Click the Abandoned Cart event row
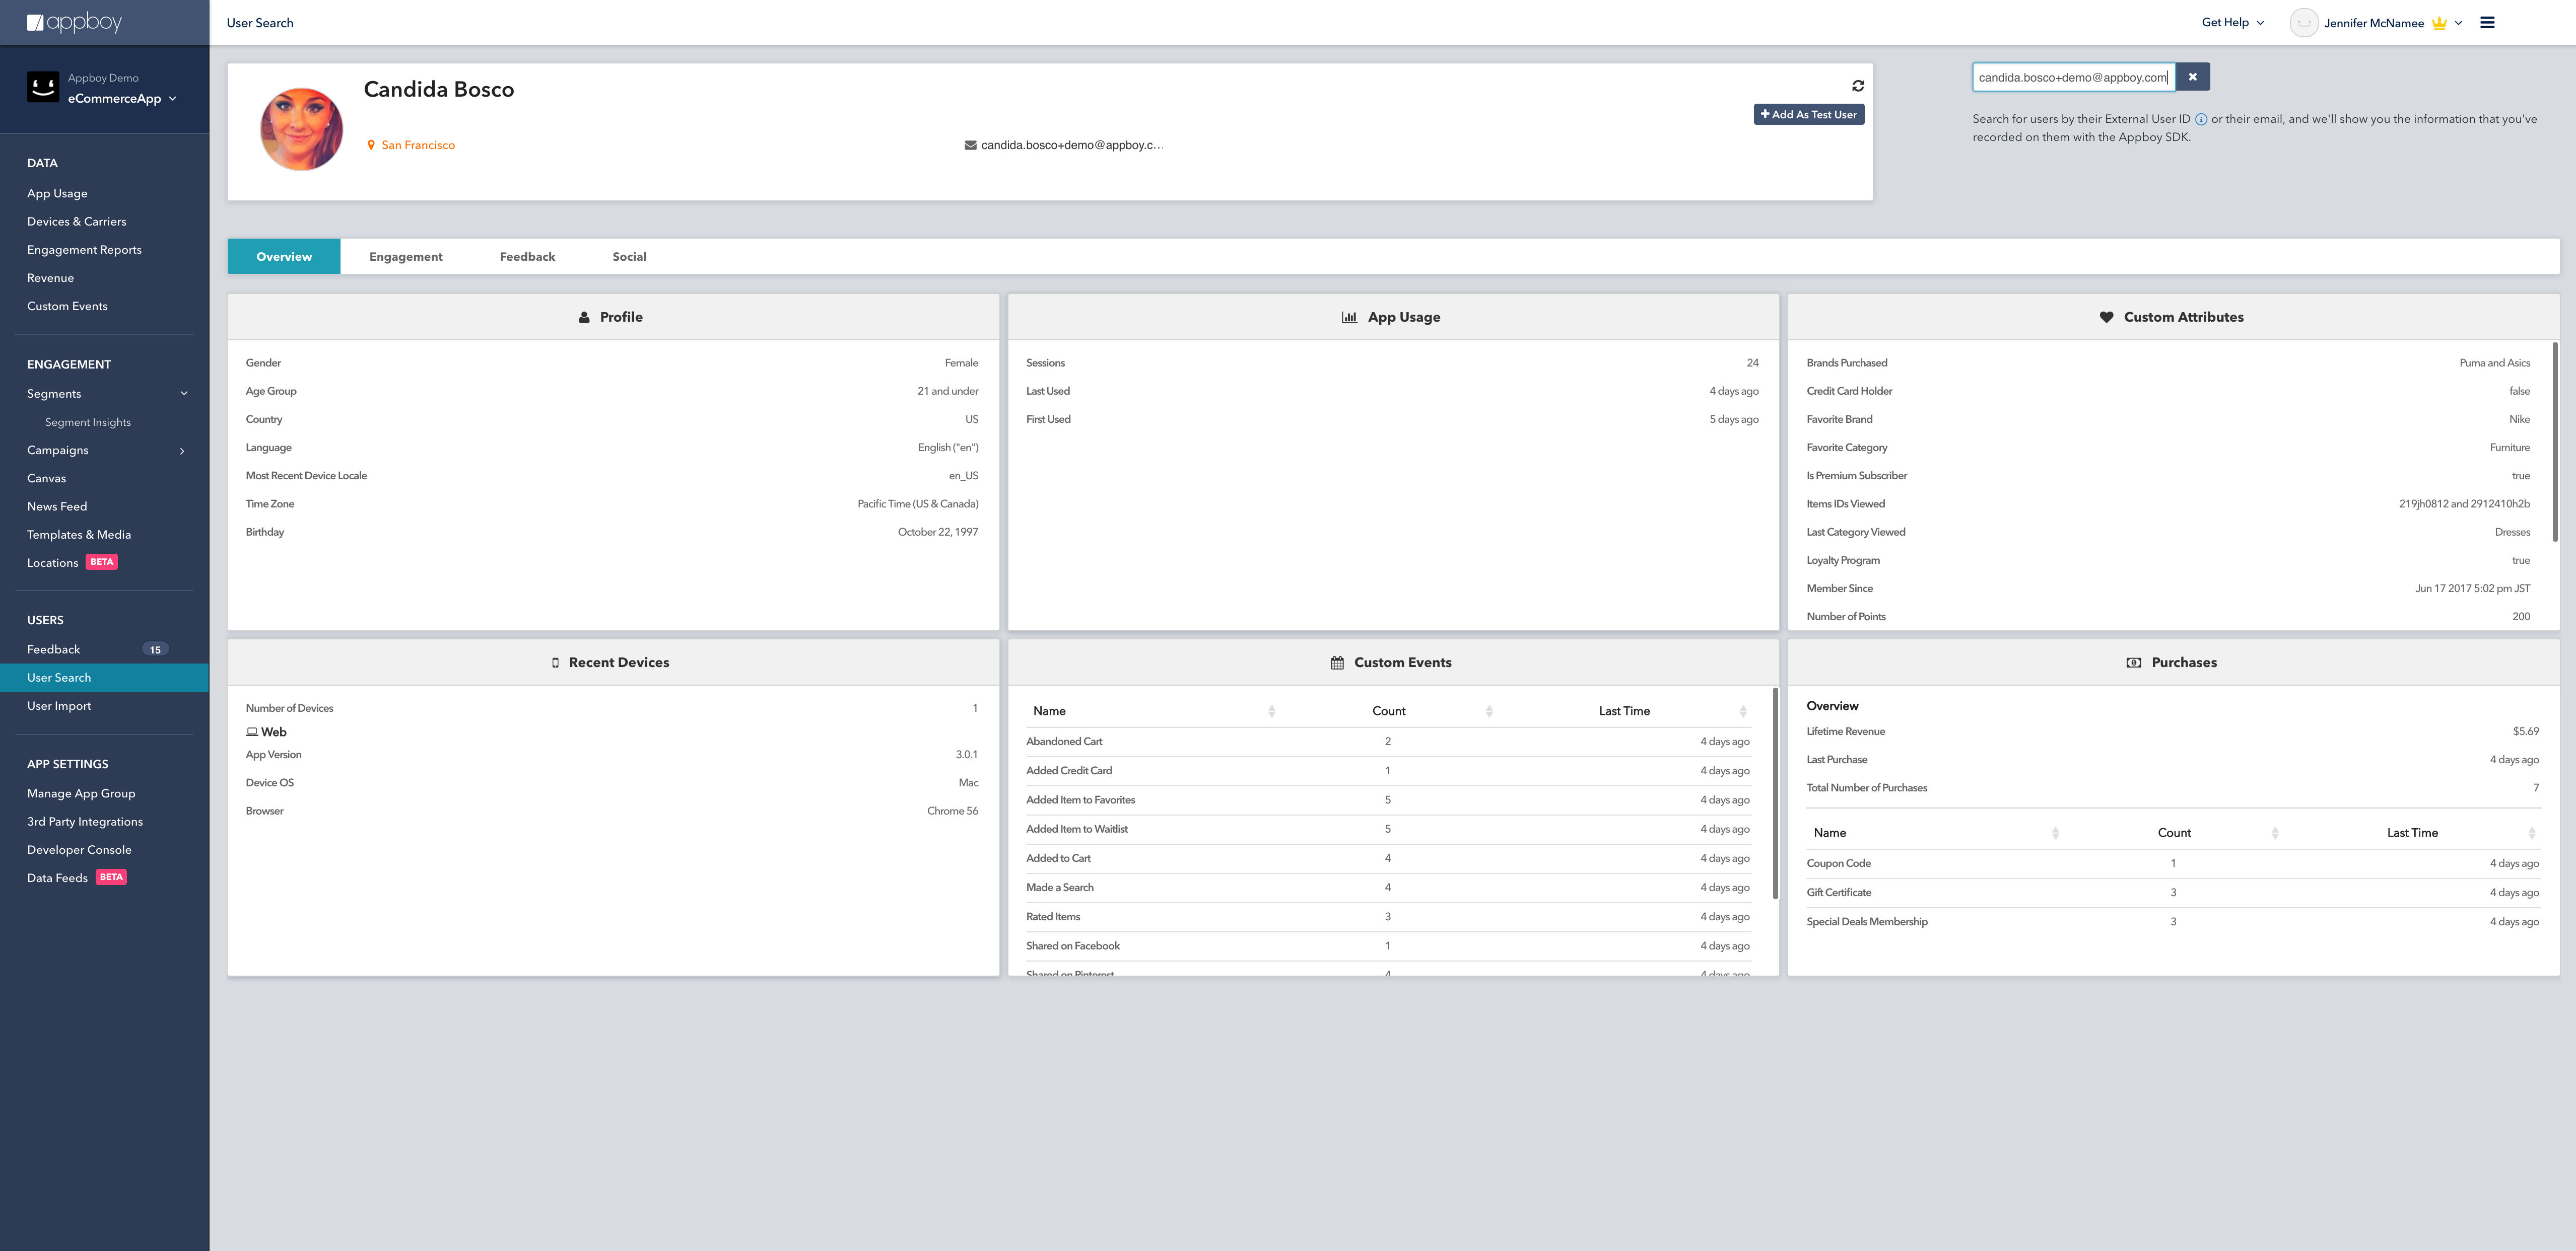Viewport: 2576px width, 1251px height. tap(1388, 742)
